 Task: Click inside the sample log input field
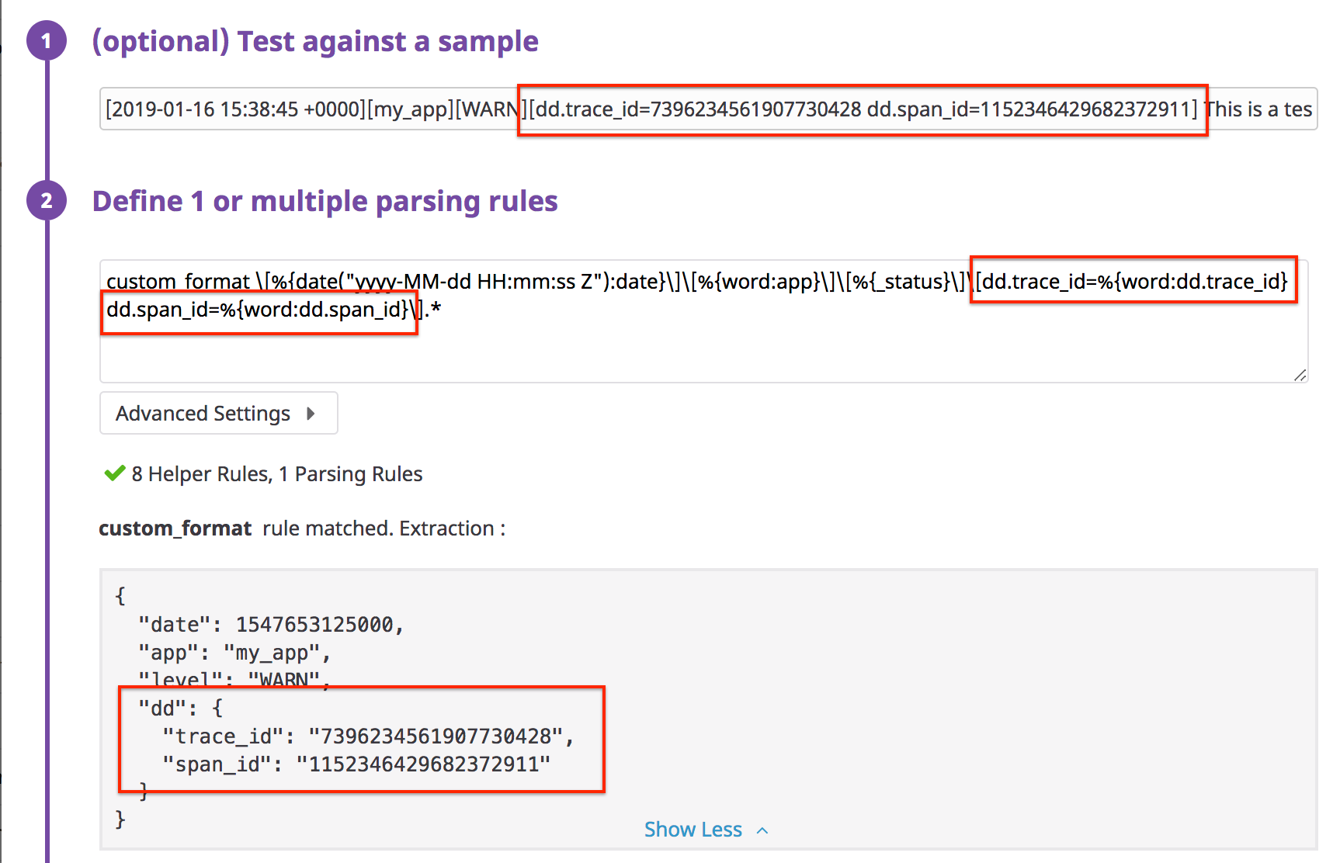[708, 109]
